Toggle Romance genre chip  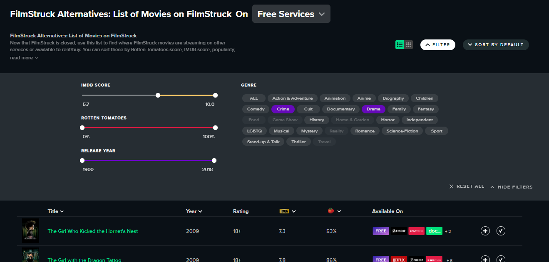365,131
